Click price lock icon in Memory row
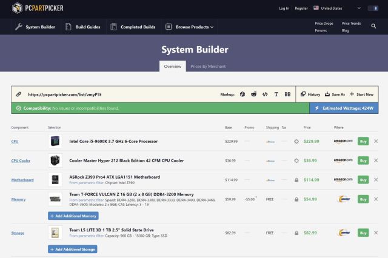388x258 pixels. click(296, 199)
